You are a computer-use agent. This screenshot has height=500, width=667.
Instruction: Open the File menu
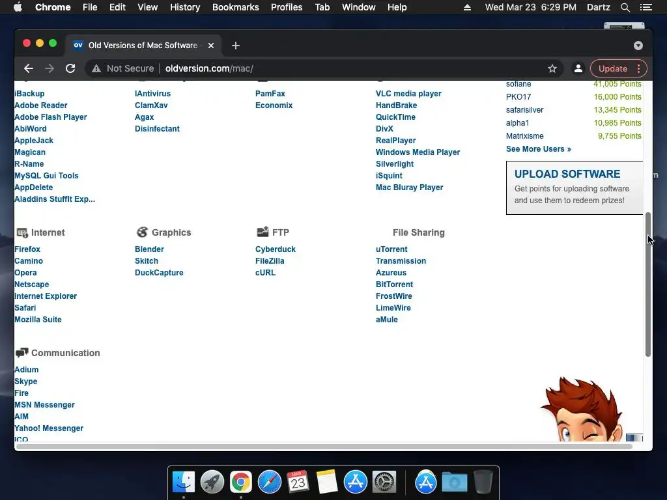90,7
